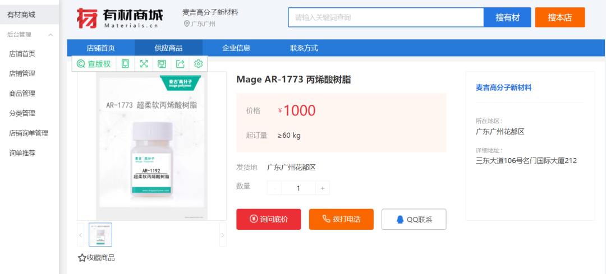The width and height of the screenshot is (606, 274).
Task: Show next thumbnail with right arrow
Action: pos(223,235)
